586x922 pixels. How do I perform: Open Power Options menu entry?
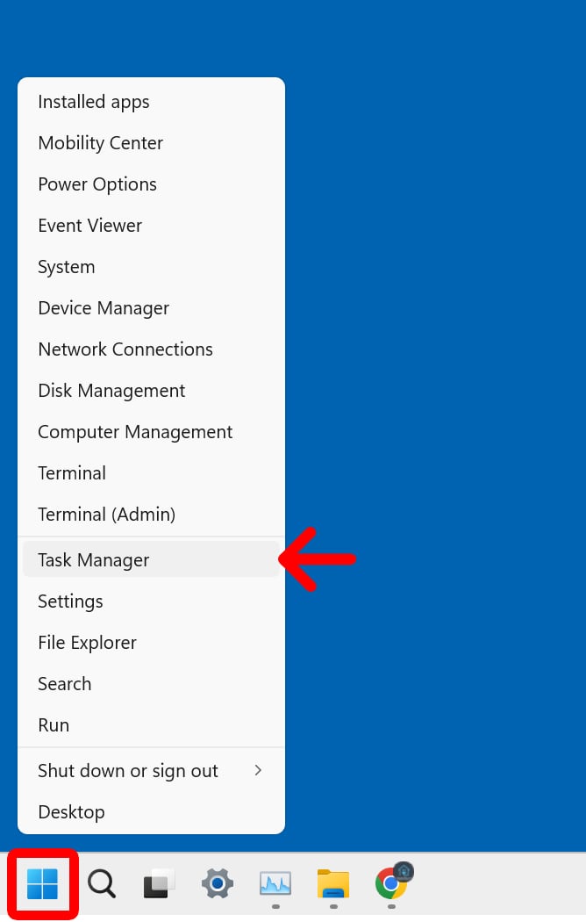pos(97,184)
